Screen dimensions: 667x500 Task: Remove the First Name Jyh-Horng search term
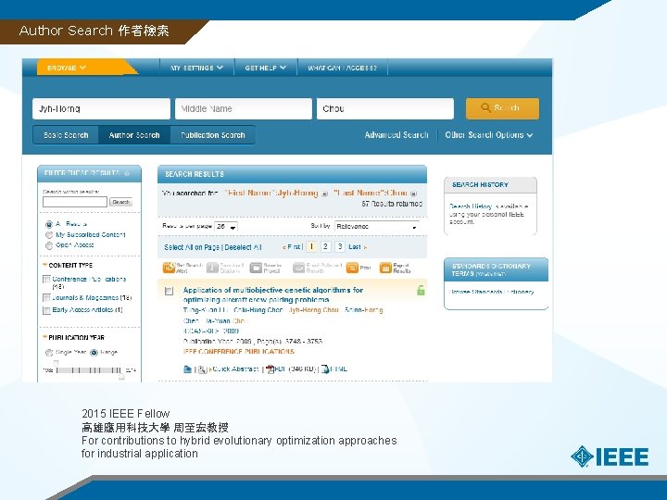[324, 194]
